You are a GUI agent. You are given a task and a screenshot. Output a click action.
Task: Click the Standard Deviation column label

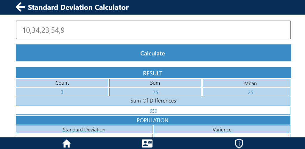84,129
